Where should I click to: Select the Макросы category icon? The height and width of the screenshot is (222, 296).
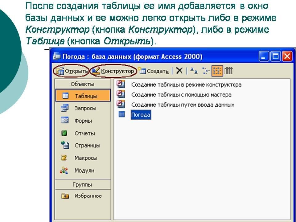[64, 158]
